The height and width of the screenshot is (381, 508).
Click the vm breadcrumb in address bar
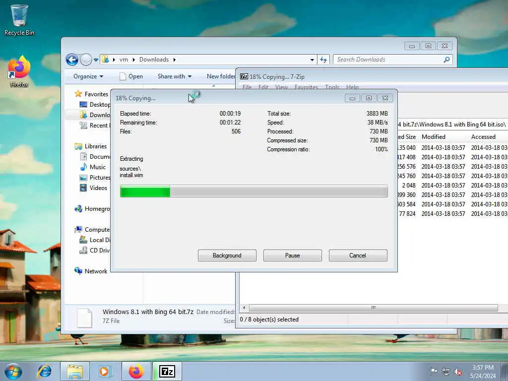tap(124, 60)
